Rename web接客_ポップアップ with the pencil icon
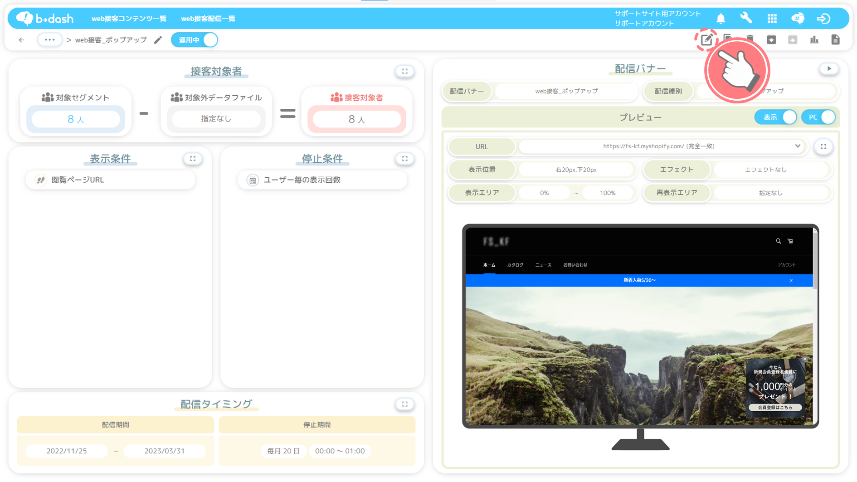Image resolution: width=857 pixels, height=482 pixels. pyautogui.click(x=158, y=40)
